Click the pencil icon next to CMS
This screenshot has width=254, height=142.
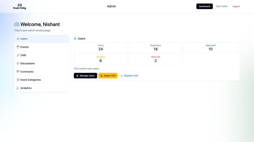click(x=18, y=55)
